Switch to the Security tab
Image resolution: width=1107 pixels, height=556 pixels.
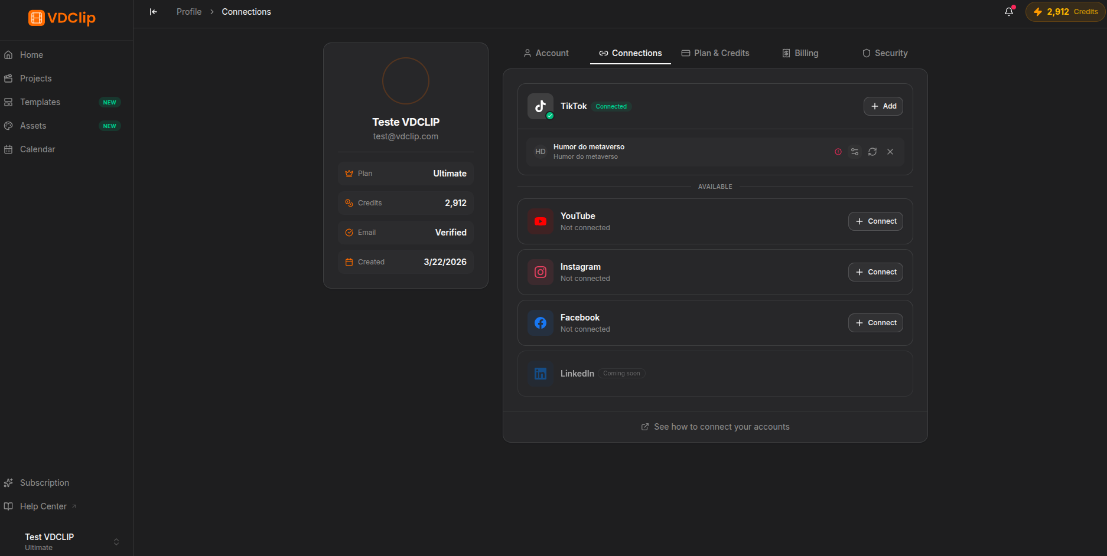tap(885, 53)
